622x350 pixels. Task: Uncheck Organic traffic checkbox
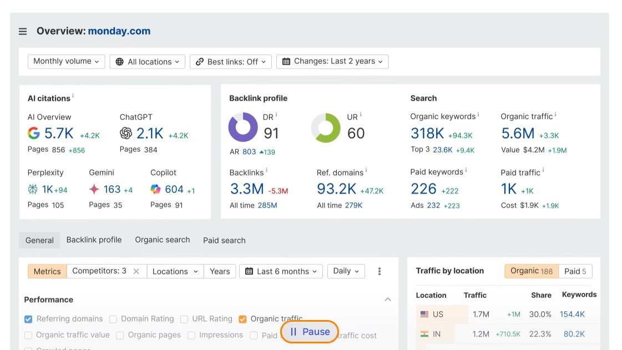(243, 319)
